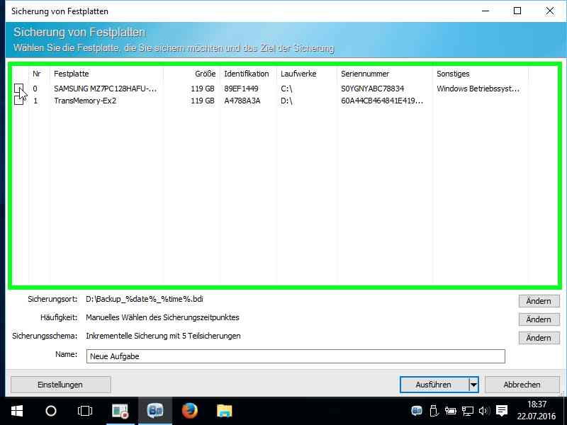The image size is (567, 425).
Task: Open File Explorer from the taskbar
Action: 224,411
